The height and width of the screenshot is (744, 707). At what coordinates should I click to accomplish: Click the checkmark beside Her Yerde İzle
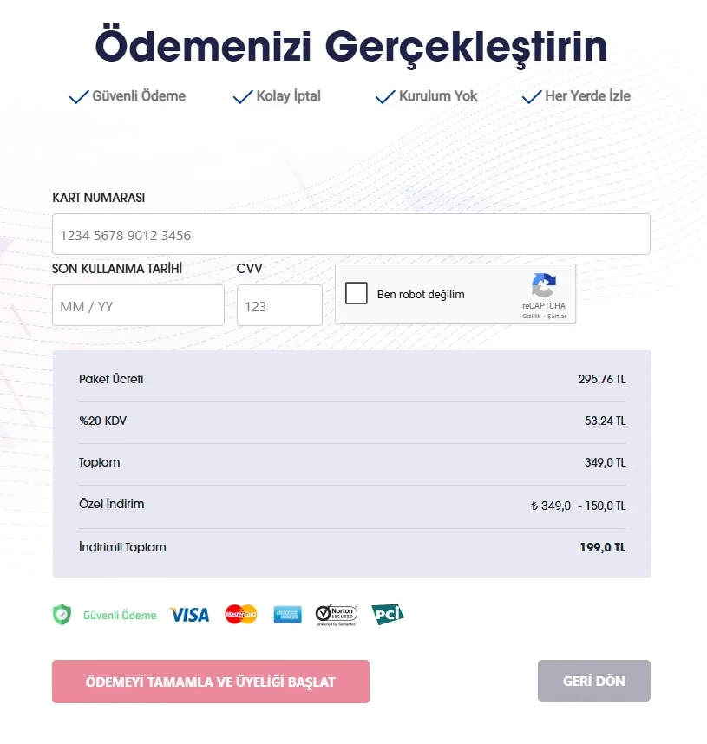pos(532,96)
